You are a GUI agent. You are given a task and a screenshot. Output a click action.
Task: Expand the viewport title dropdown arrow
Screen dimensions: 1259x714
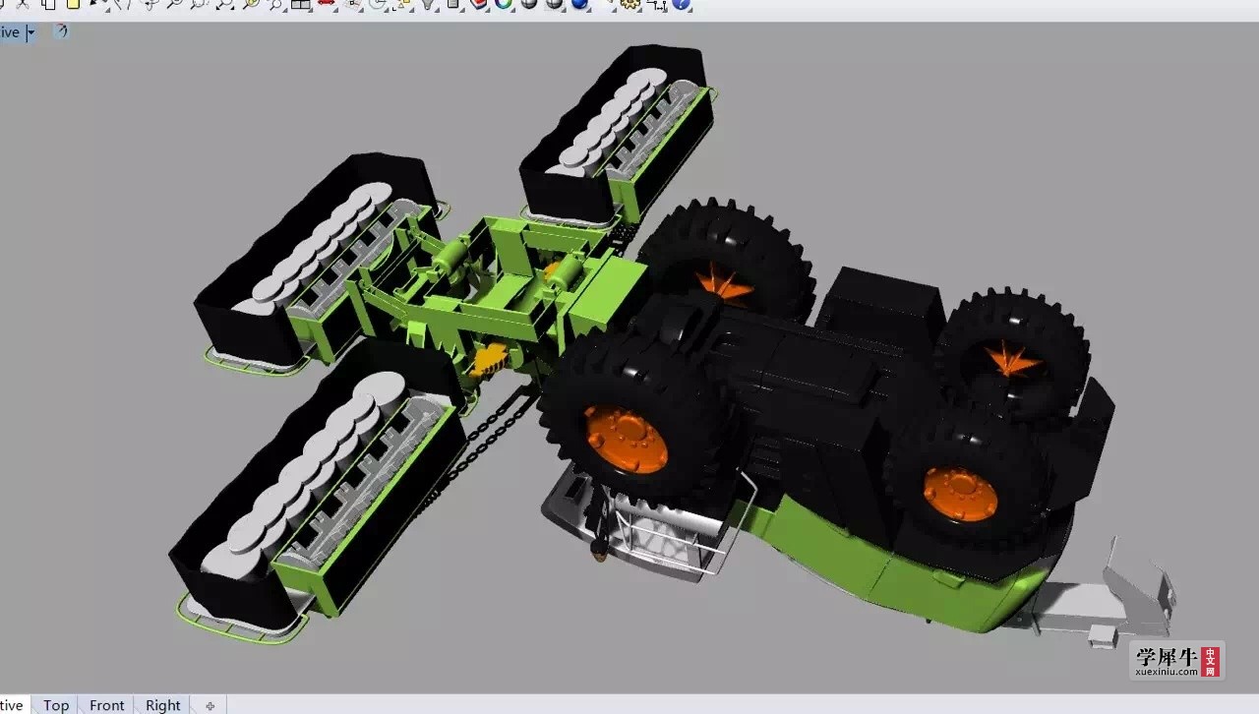(30, 32)
